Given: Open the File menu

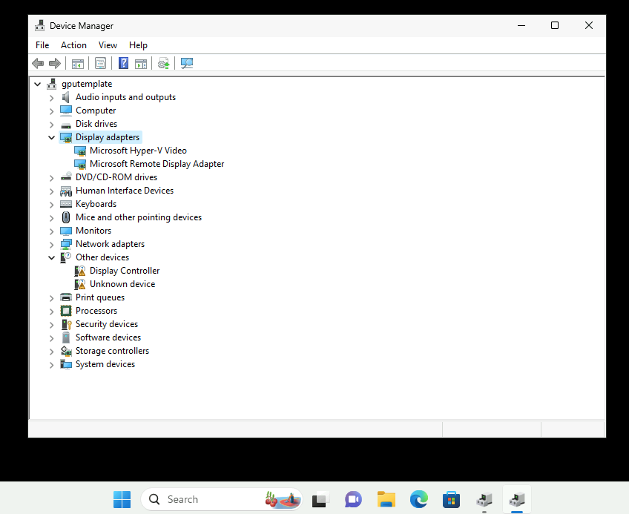Looking at the screenshot, I should (42, 45).
